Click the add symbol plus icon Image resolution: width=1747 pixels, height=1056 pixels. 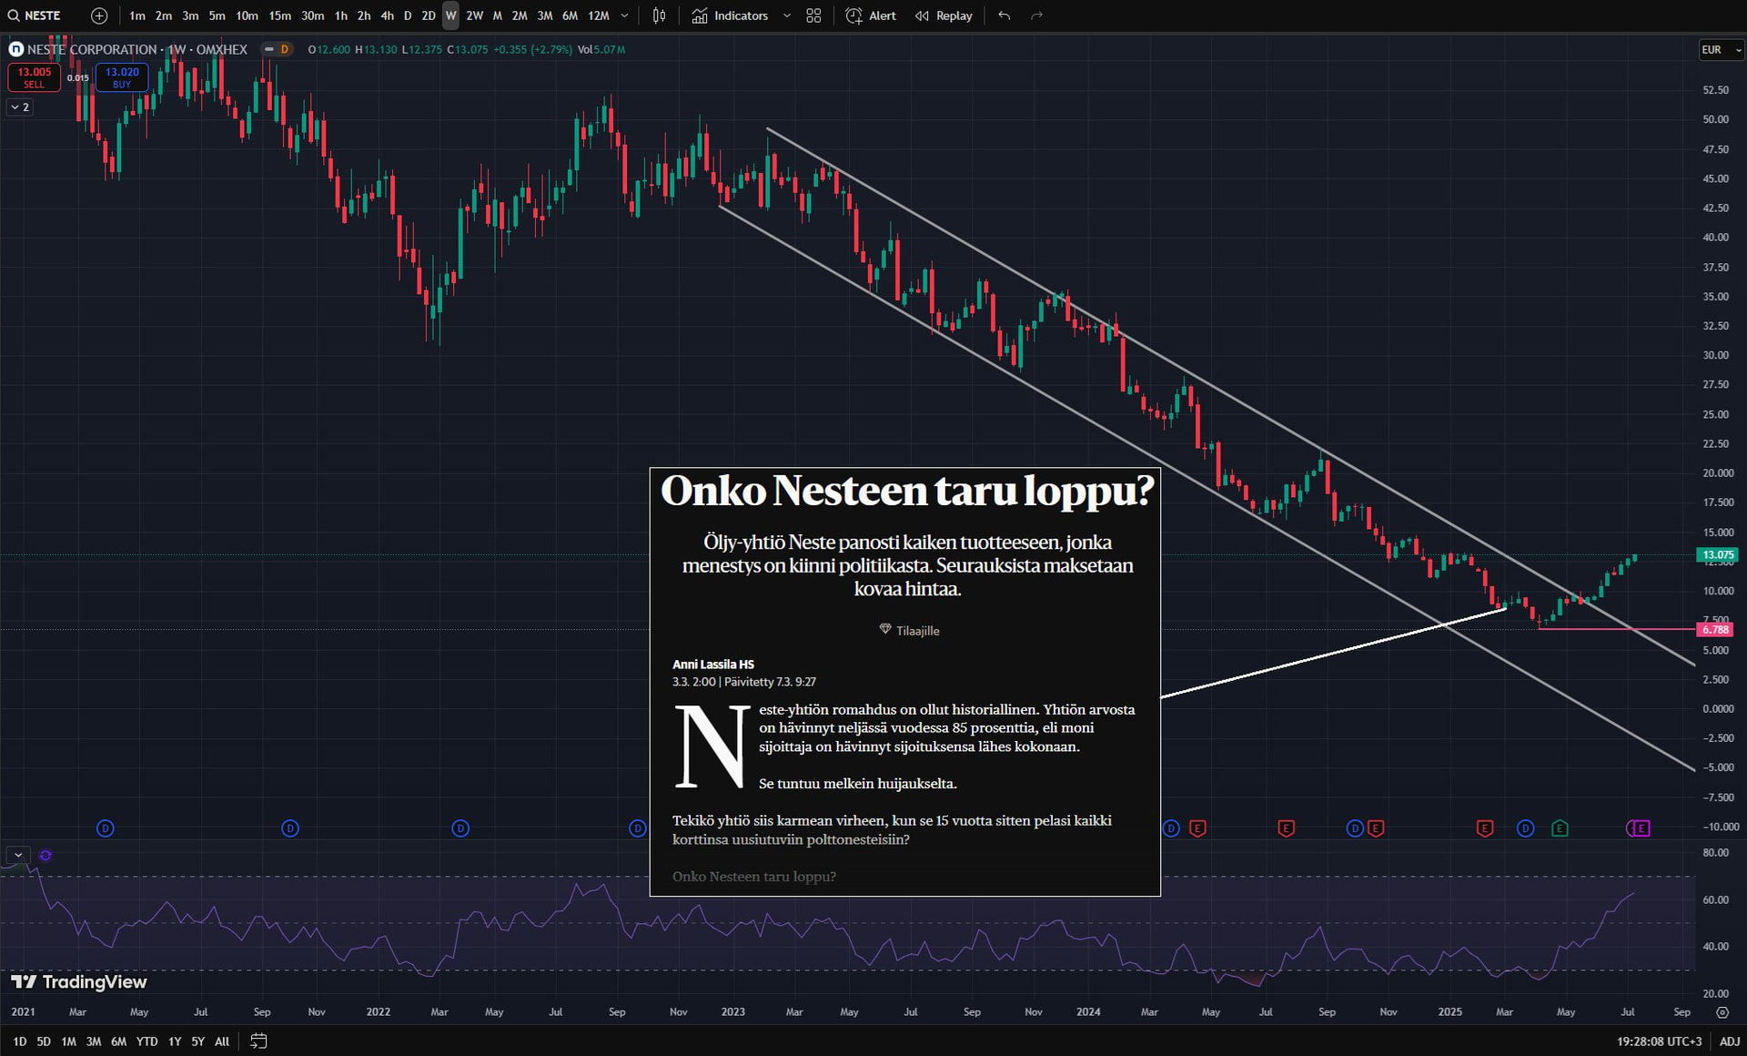click(x=99, y=15)
